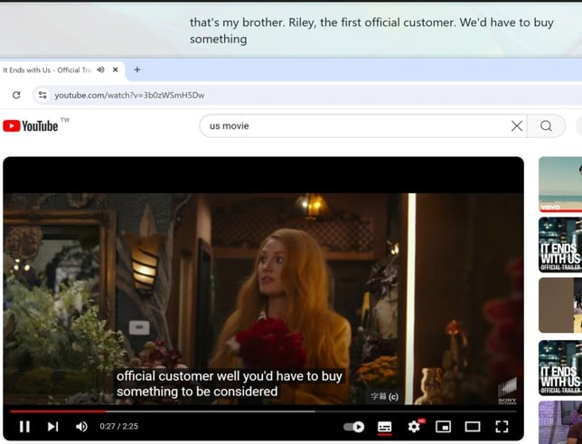This screenshot has height=444, width=582.
Task: Mute the video player volume
Action: (81, 427)
